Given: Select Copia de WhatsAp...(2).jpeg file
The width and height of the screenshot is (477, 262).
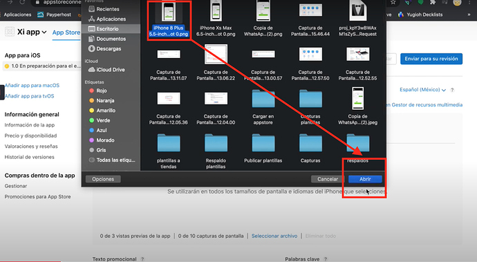Looking at the screenshot, I should [358, 106].
